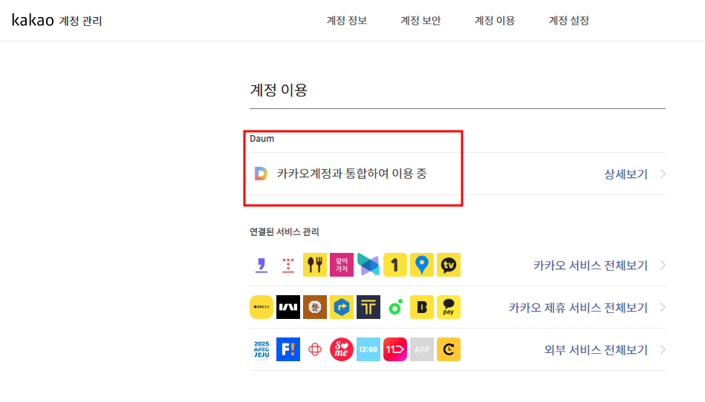Open the brown janggi piece game icon

tap(315, 307)
